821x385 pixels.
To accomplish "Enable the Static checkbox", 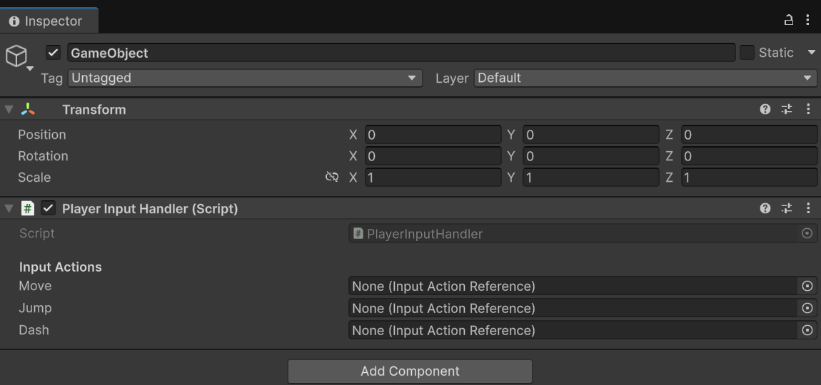I will 747,53.
